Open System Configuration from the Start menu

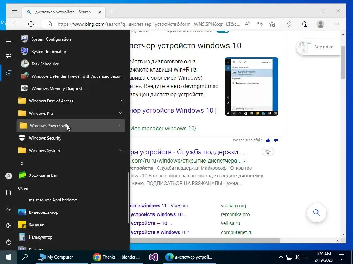click(70, 39)
